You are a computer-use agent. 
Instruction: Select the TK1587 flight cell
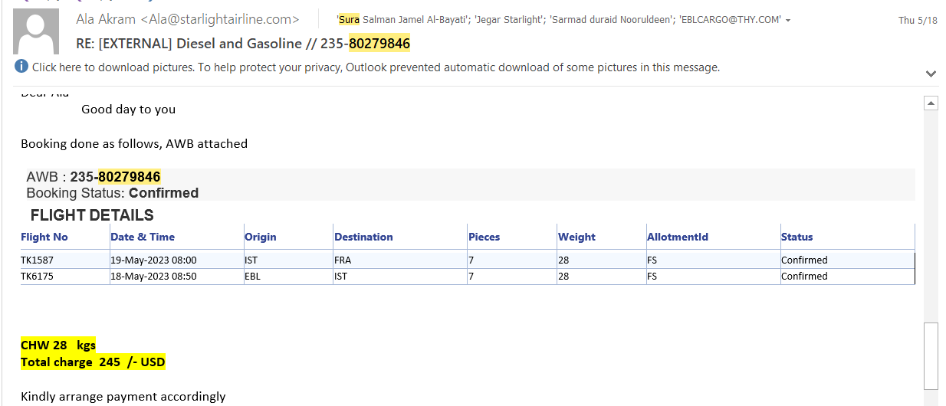pos(37,260)
